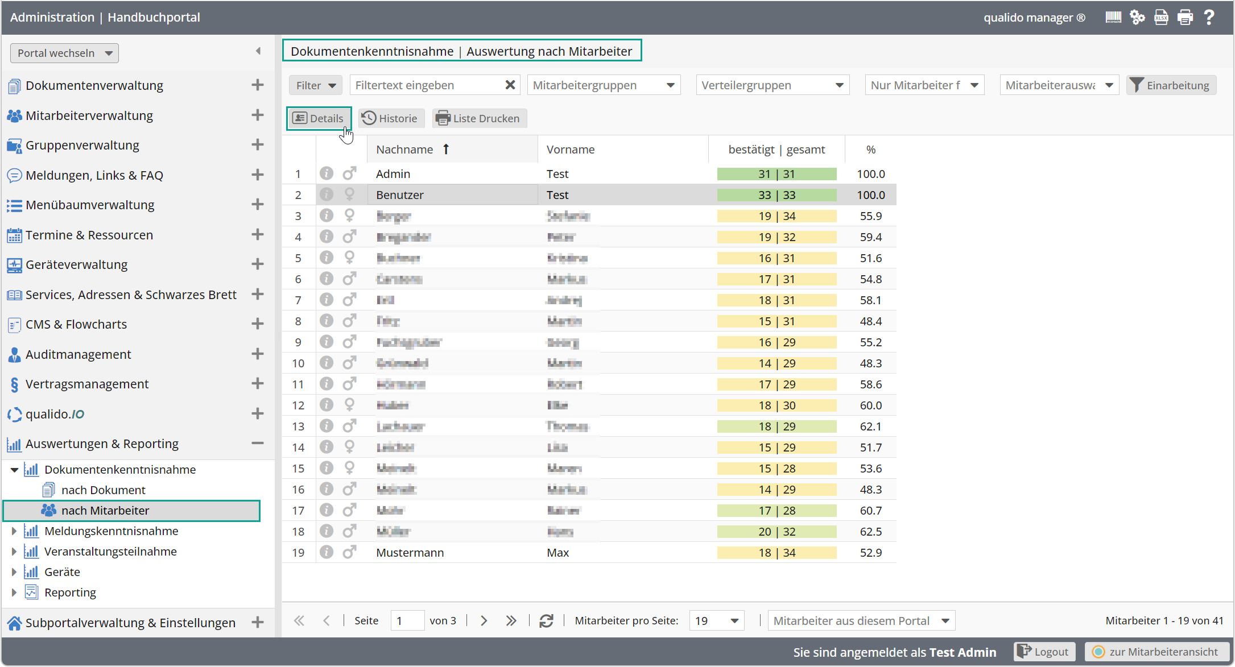Click the Seite page number field
The width and height of the screenshot is (1235, 667).
pyautogui.click(x=407, y=621)
